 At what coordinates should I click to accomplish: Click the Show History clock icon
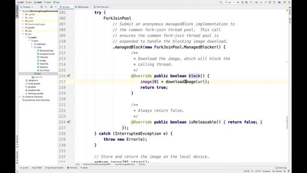click(x=270, y=2)
